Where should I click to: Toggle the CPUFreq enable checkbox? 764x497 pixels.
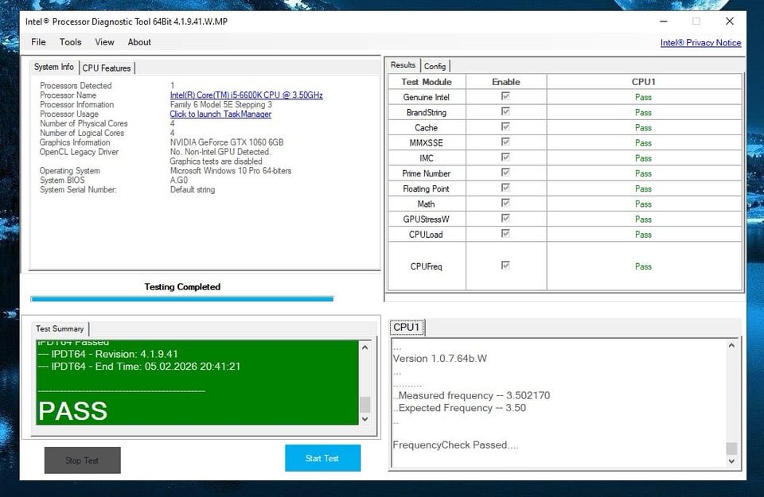pyautogui.click(x=505, y=266)
